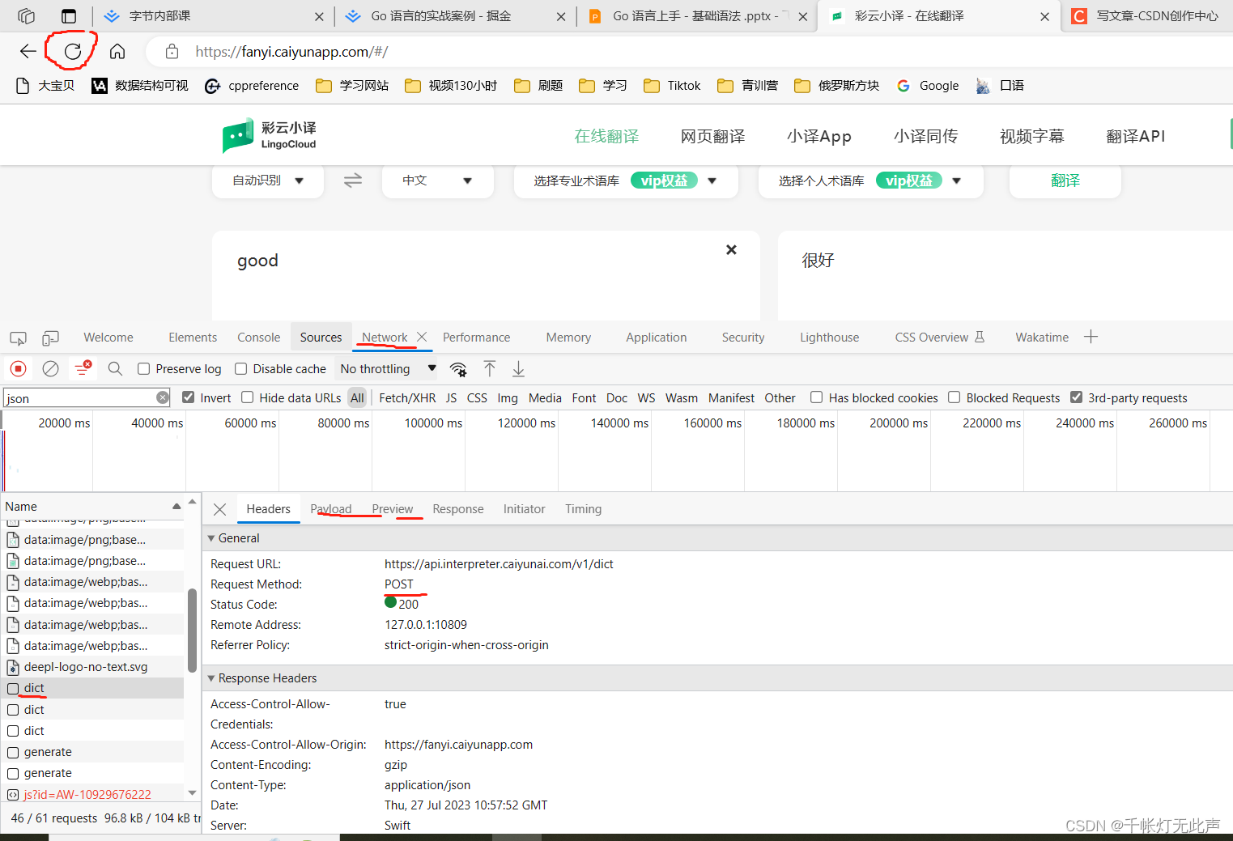Switch to the Payload tab
Screen dimensions: 1233x841
(330, 509)
